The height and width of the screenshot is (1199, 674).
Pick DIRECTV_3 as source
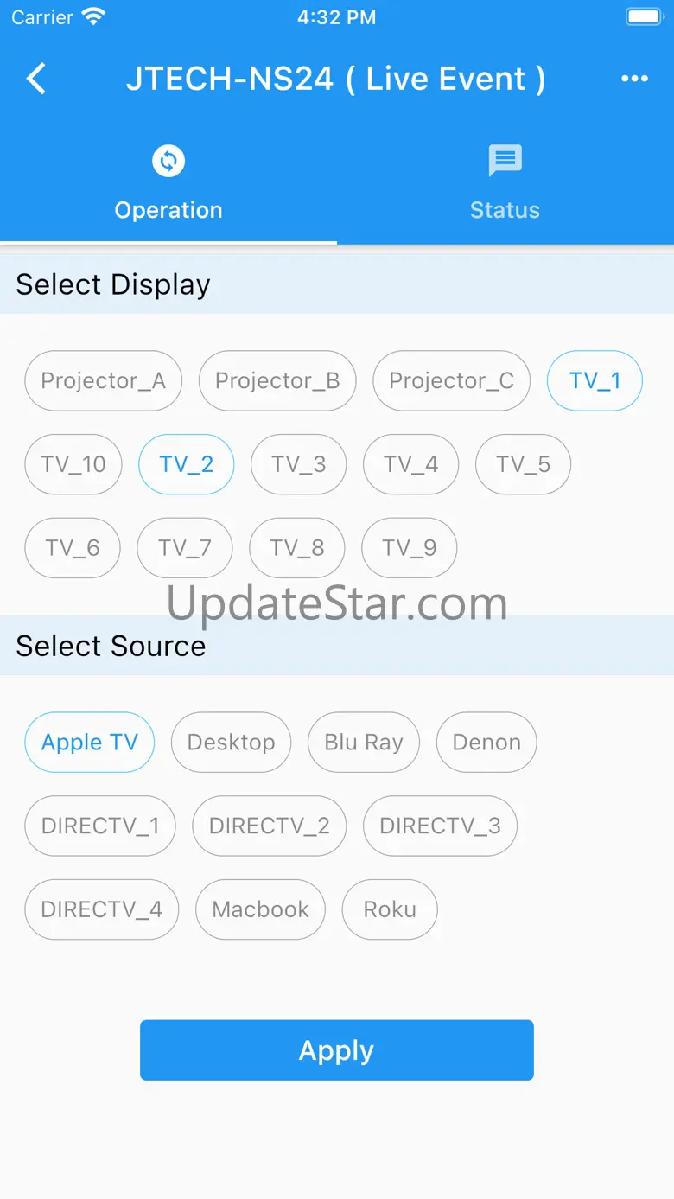click(440, 826)
